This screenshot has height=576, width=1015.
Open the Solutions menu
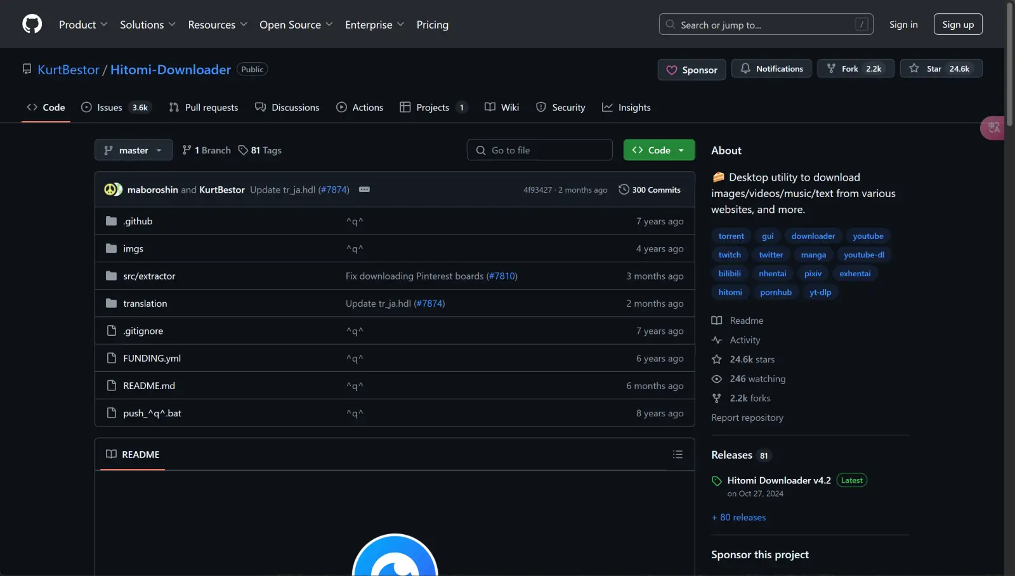click(147, 25)
